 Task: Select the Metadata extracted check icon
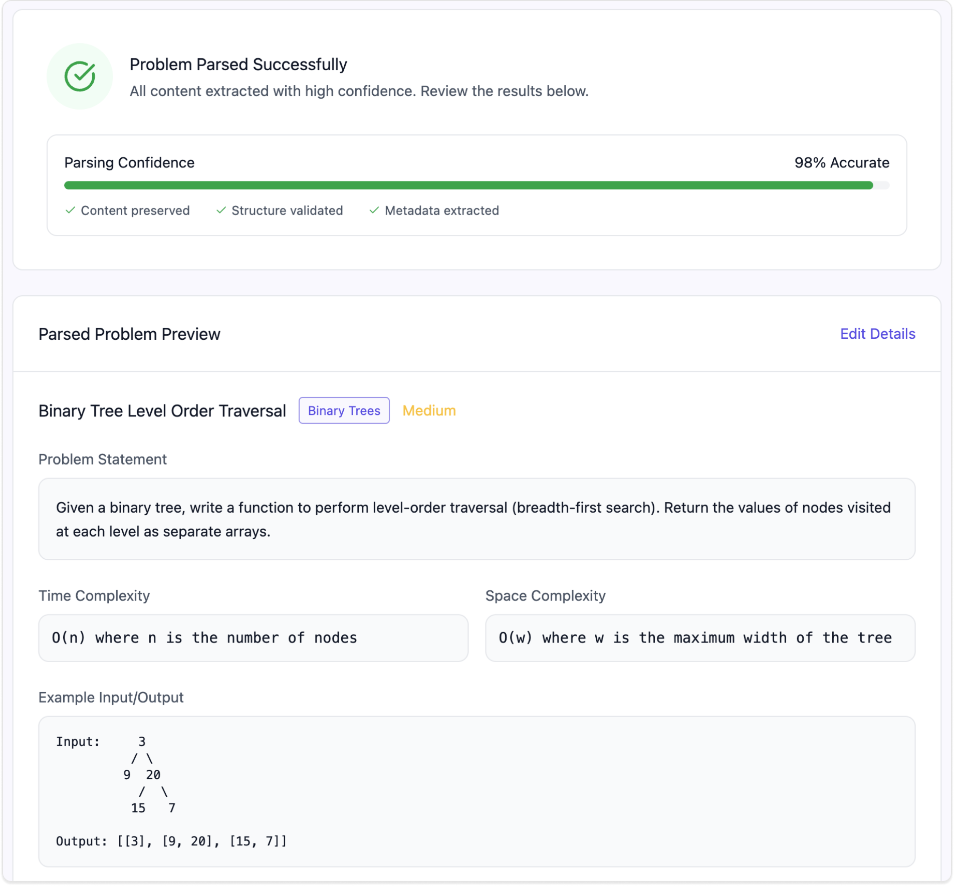[x=374, y=210]
